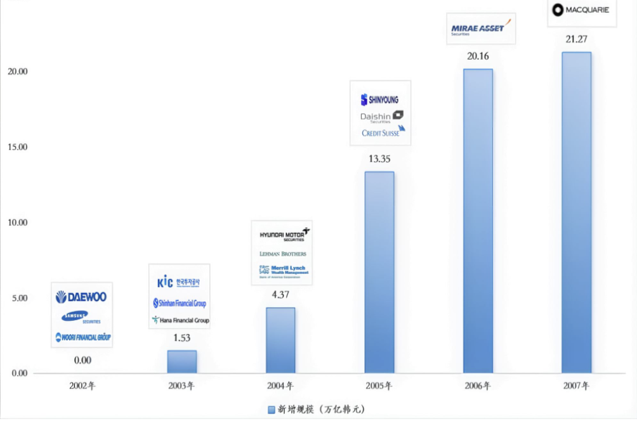Click the Hana Financial Group logo

[180, 320]
